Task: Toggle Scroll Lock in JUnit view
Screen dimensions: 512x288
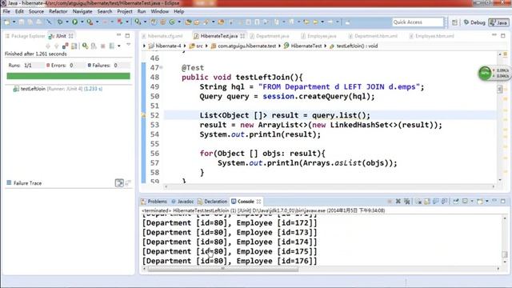Action: point(74,46)
